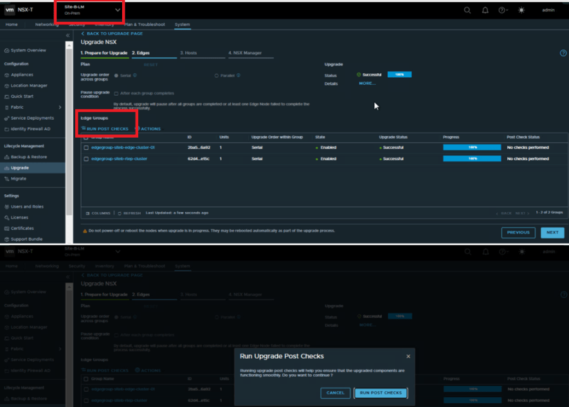
Task: Select the edgegroup-siteb-rtep-cluster checkbox
Action: pyautogui.click(x=86, y=158)
